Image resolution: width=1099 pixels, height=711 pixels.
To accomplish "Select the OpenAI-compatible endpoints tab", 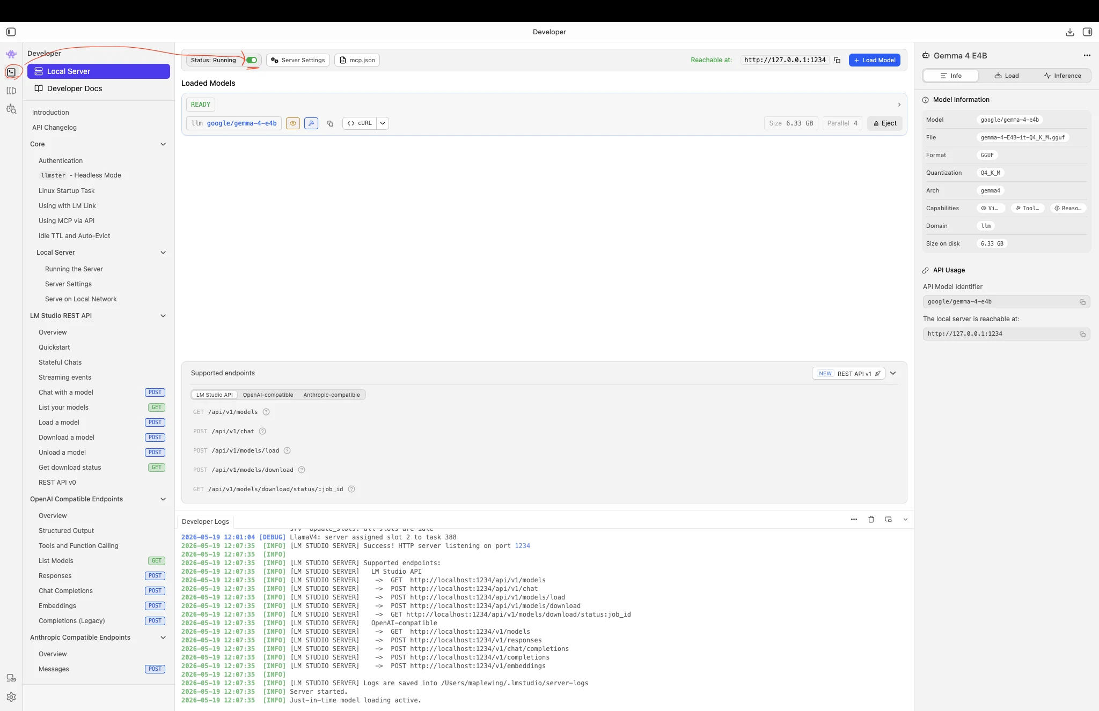I will tap(268, 395).
